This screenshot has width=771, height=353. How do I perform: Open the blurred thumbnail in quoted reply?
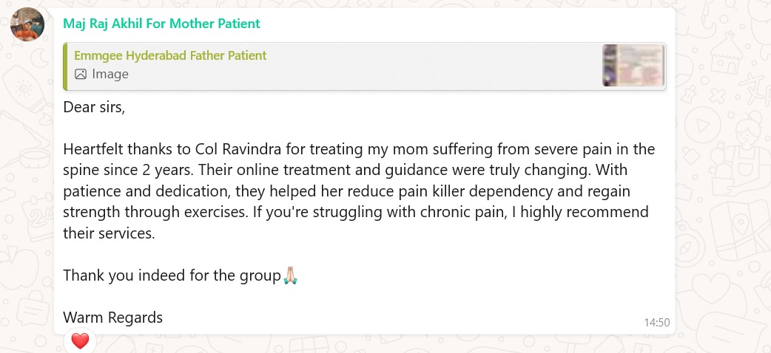(x=633, y=66)
